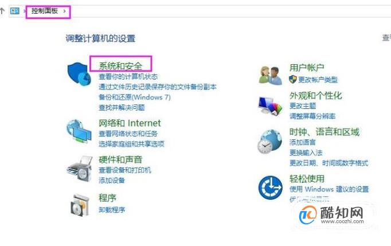391x246 pixels.
Task: Click 更改帐户类型 link
Action: pyautogui.click(x=318, y=80)
